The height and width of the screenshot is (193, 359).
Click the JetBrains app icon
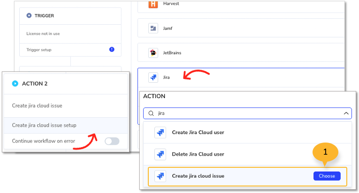[153, 53]
